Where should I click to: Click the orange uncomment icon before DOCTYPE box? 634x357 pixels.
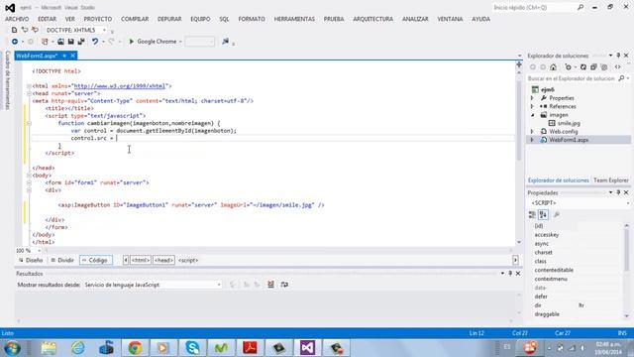coord(36,30)
